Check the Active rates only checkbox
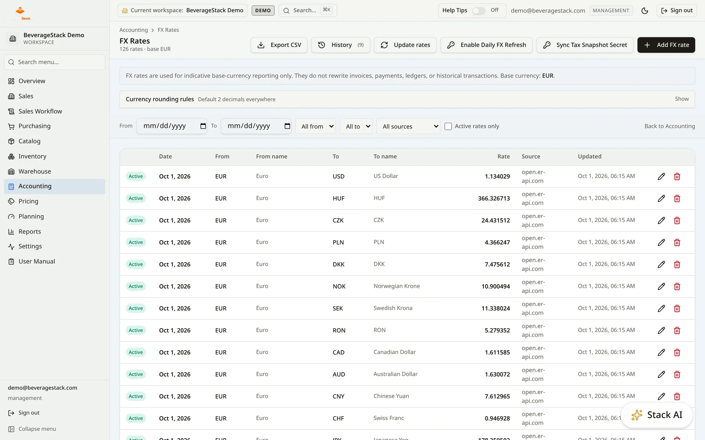The image size is (705, 440). tap(448, 126)
